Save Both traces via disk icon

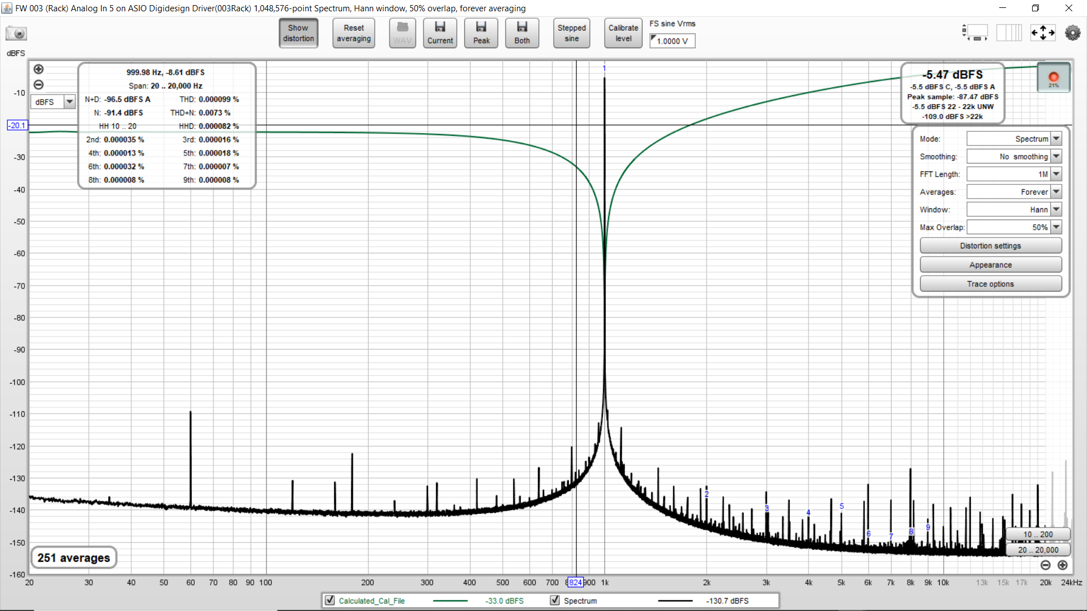(x=522, y=33)
